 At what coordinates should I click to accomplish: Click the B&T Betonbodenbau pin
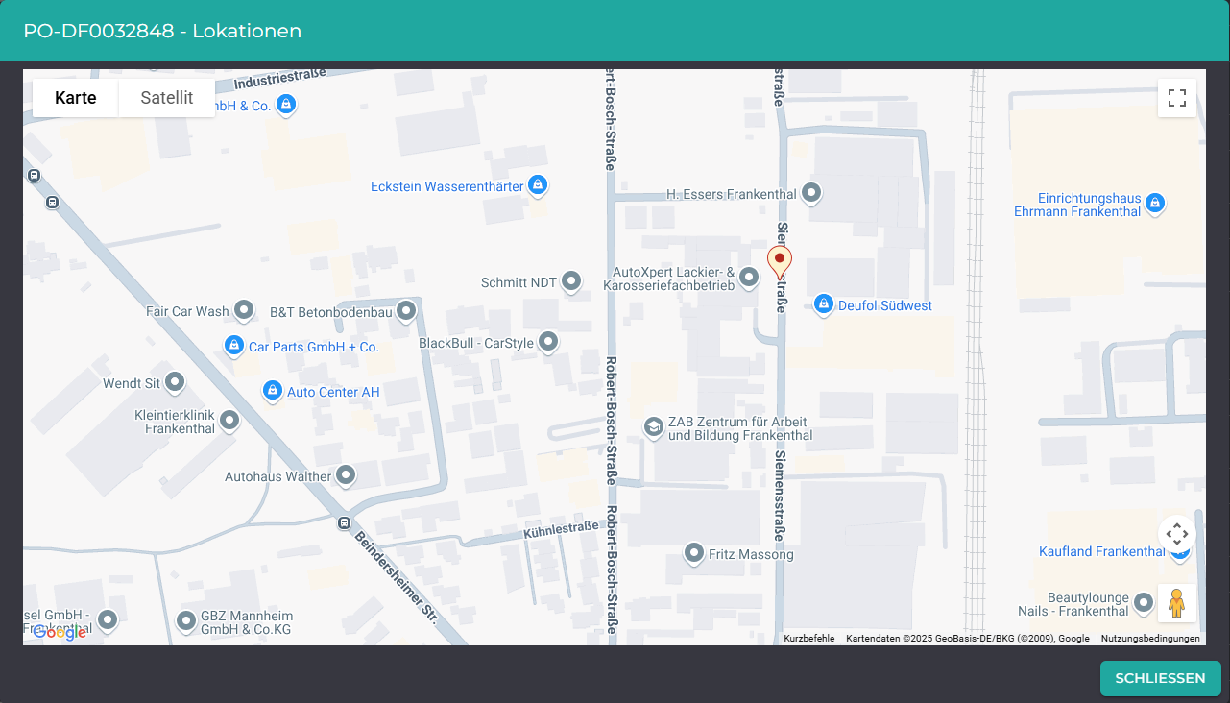click(x=406, y=310)
